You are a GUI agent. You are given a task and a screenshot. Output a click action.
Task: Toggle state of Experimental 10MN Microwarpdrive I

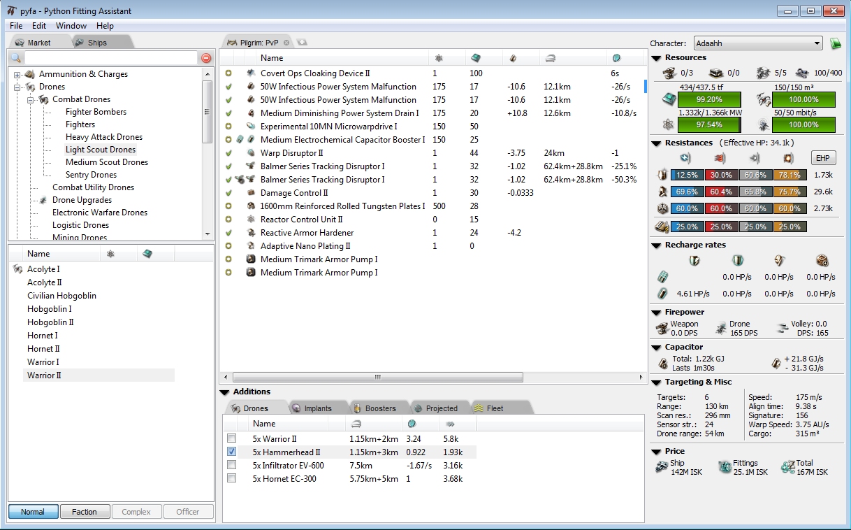coord(228,127)
